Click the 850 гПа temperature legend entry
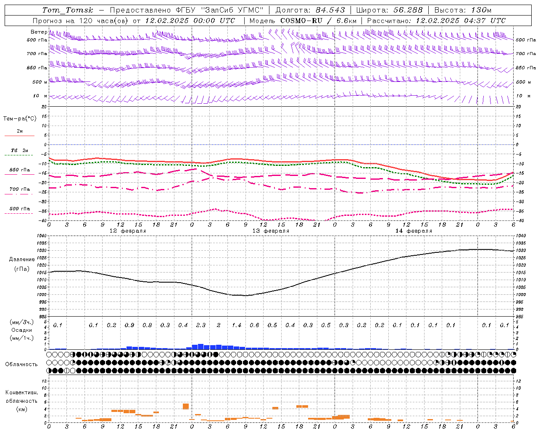The height and width of the screenshot is (430, 538). click(19, 170)
